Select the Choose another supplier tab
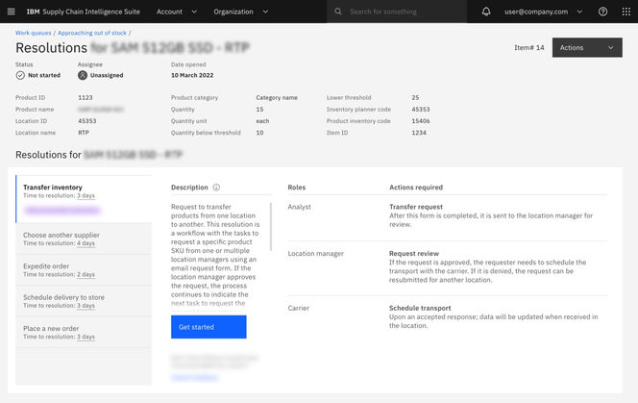 83,239
